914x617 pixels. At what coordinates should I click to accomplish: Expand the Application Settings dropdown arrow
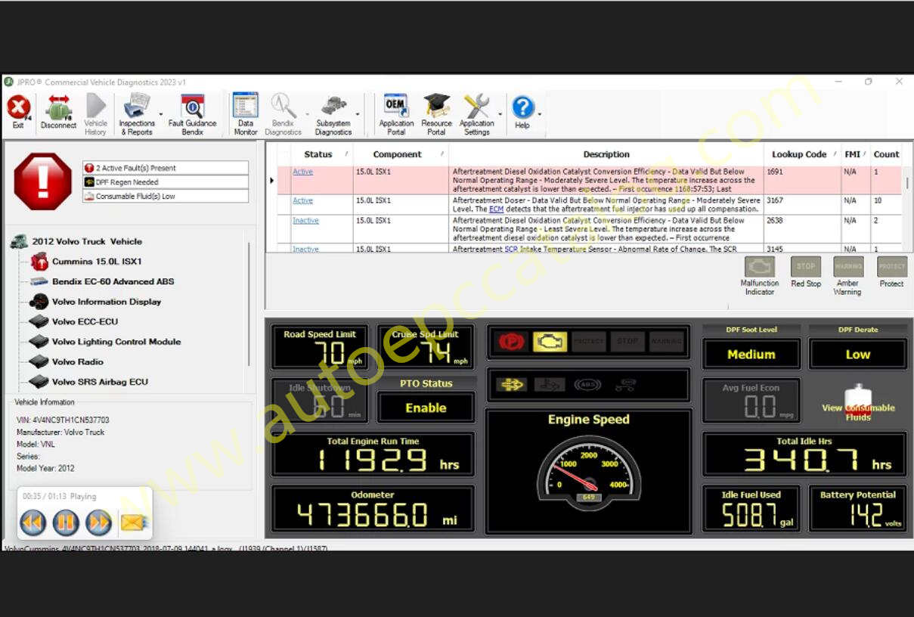click(500, 115)
